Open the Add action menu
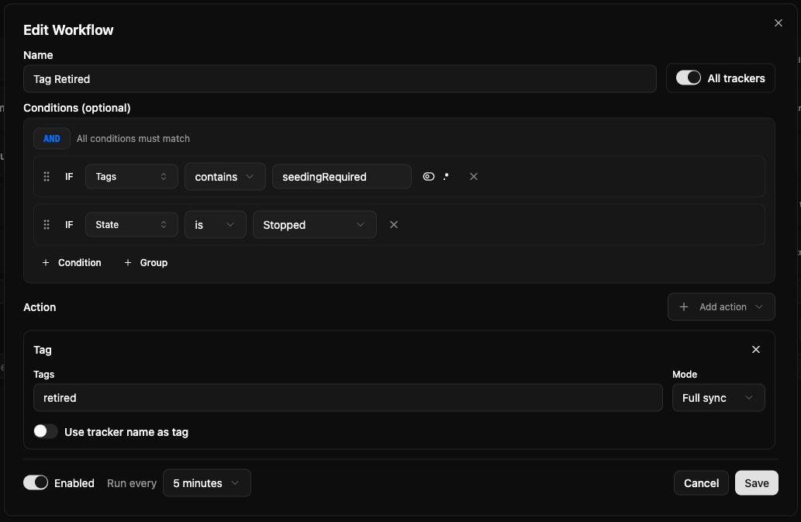Viewport: 801px width, 522px height. click(721, 307)
